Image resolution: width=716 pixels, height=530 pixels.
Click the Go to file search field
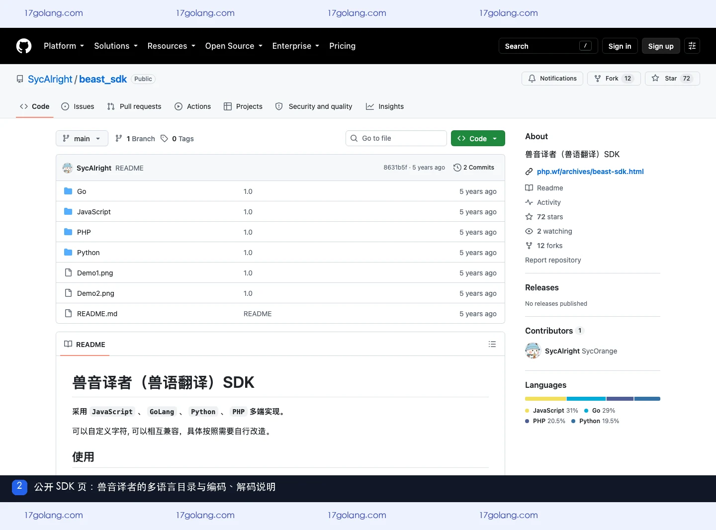click(396, 138)
